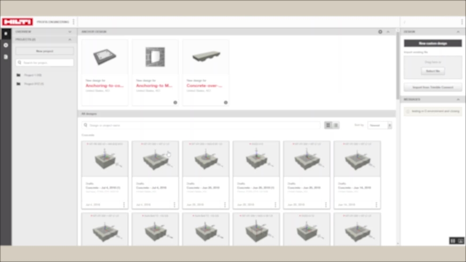
Task: Collapse the Anchor Design section
Action: (x=388, y=32)
